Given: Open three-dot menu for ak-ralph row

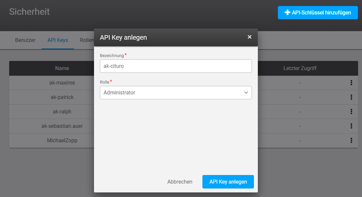Looking at the screenshot, I should pyautogui.click(x=351, y=112).
